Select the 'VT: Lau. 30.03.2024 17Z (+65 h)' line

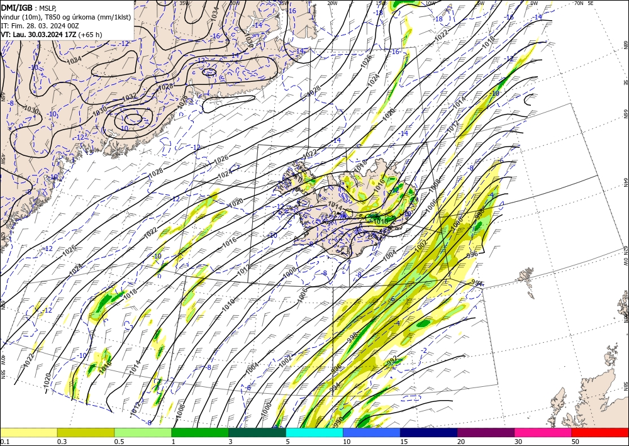[52, 35]
